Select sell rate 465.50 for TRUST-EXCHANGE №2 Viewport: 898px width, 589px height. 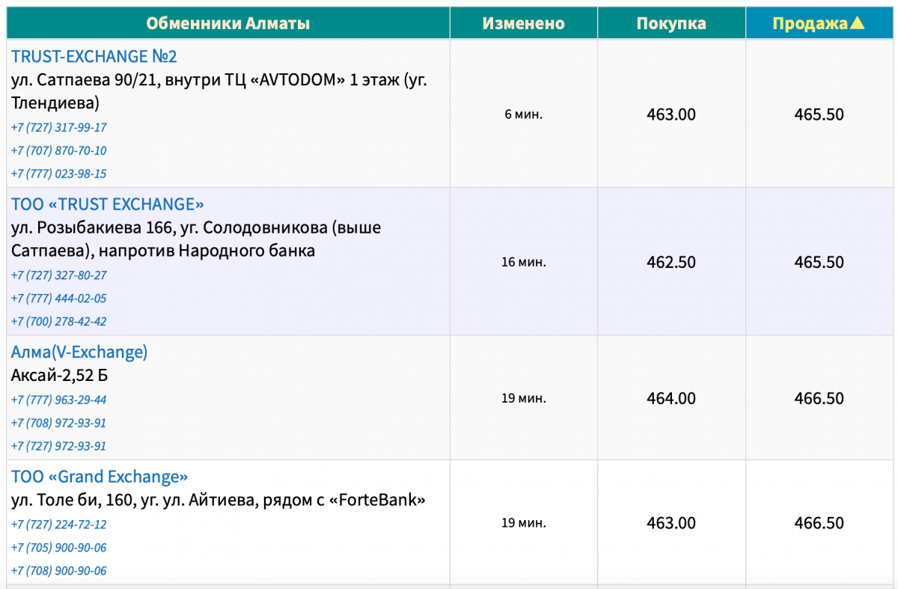(819, 115)
